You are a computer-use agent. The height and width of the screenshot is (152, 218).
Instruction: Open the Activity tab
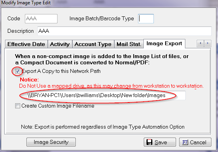pyautogui.click(x=60, y=44)
